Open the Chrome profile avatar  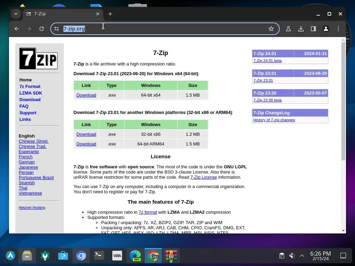[326, 29]
